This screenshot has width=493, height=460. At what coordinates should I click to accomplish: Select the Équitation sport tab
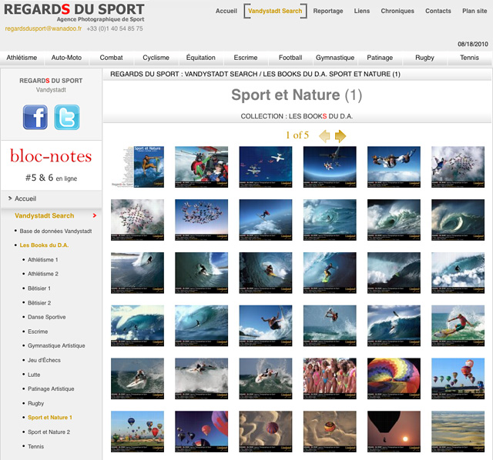(x=200, y=58)
